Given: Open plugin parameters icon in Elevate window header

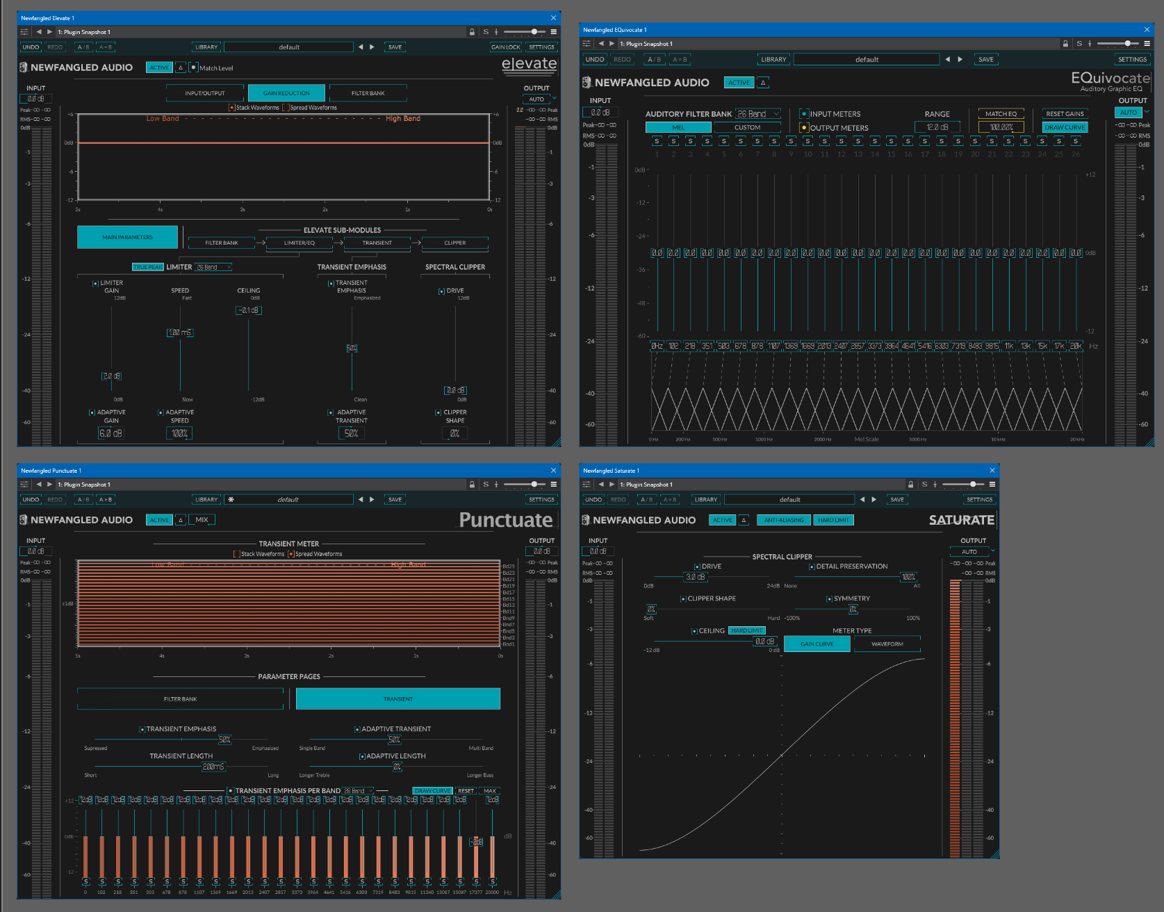Looking at the screenshot, I should tap(24, 32).
